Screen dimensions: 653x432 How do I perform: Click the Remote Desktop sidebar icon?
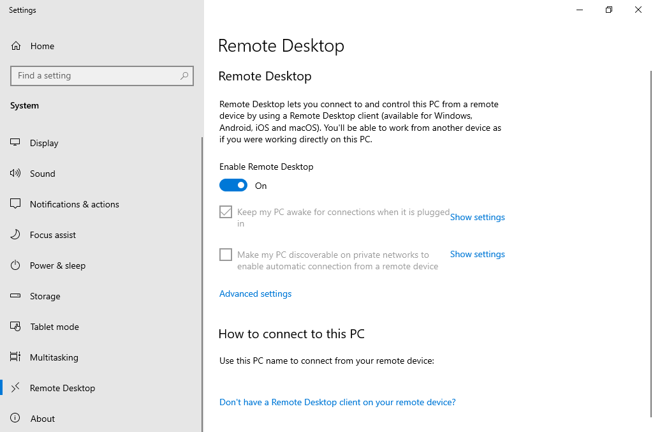[15, 388]
